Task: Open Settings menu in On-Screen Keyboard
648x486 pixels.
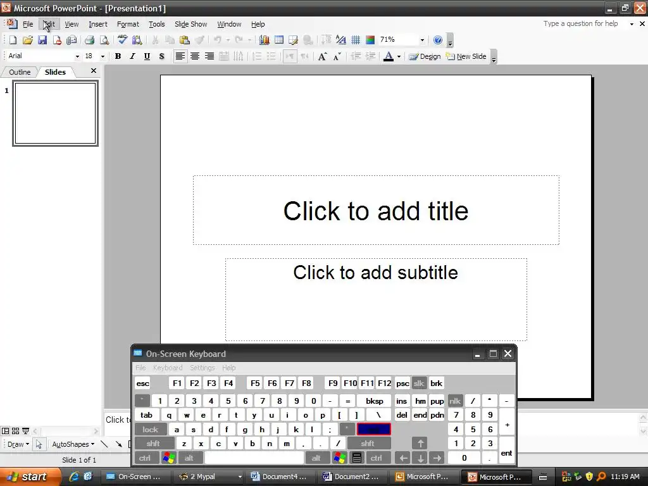Action: tap(202, 368)
